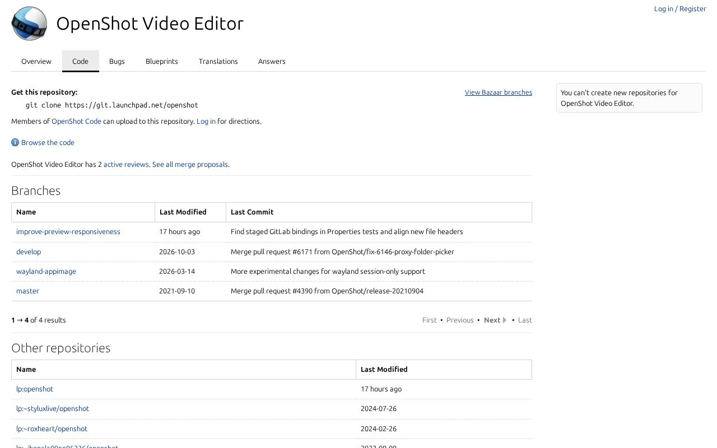717x448 pixels.
Task: Open the wayland-appimage branch
Action: click(46, 271)
